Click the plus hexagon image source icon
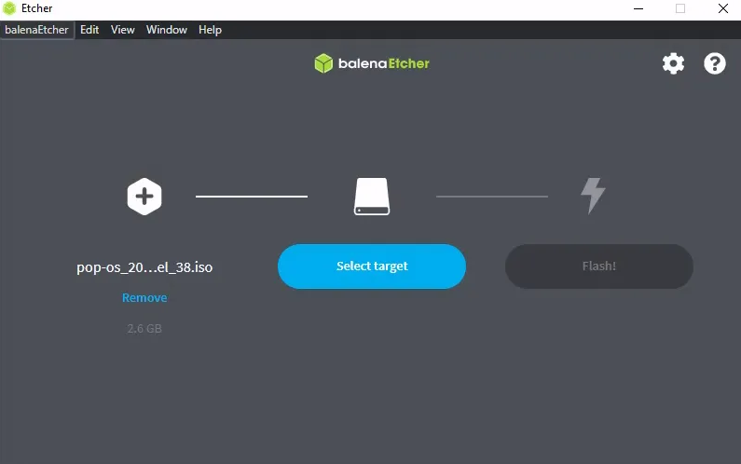Image resolution: width=741 pixels, height=464 pixels. point(144,197)
